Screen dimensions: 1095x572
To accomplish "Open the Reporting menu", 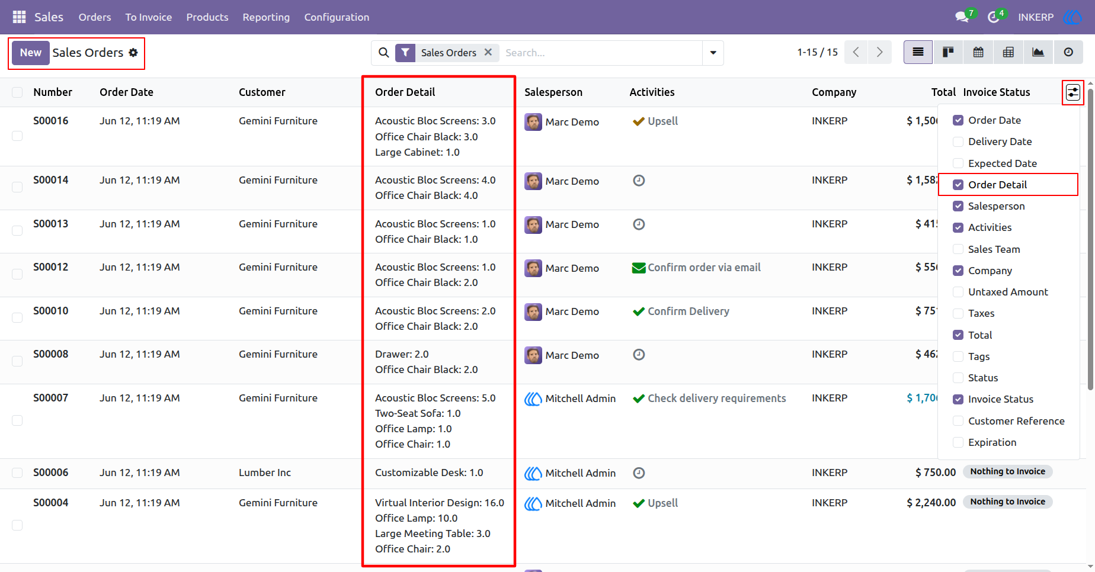I will [266, 17].
